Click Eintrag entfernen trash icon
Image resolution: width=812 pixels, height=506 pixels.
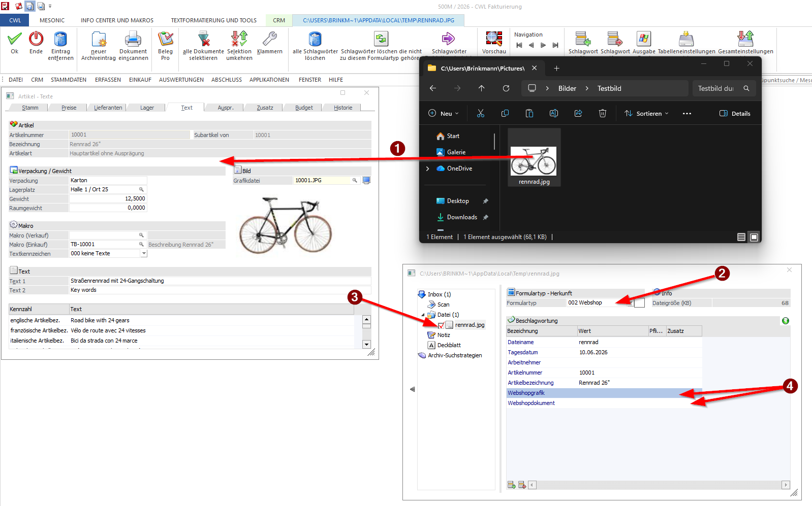tap(60, 39)
